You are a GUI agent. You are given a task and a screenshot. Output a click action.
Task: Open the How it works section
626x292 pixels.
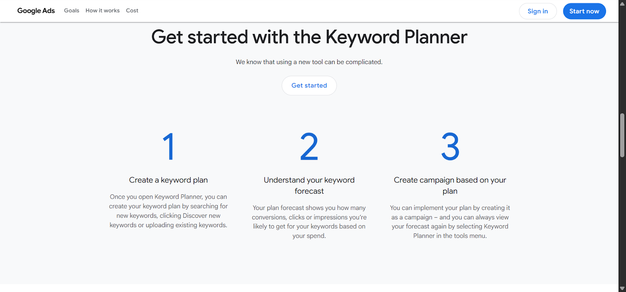(103, 11)
